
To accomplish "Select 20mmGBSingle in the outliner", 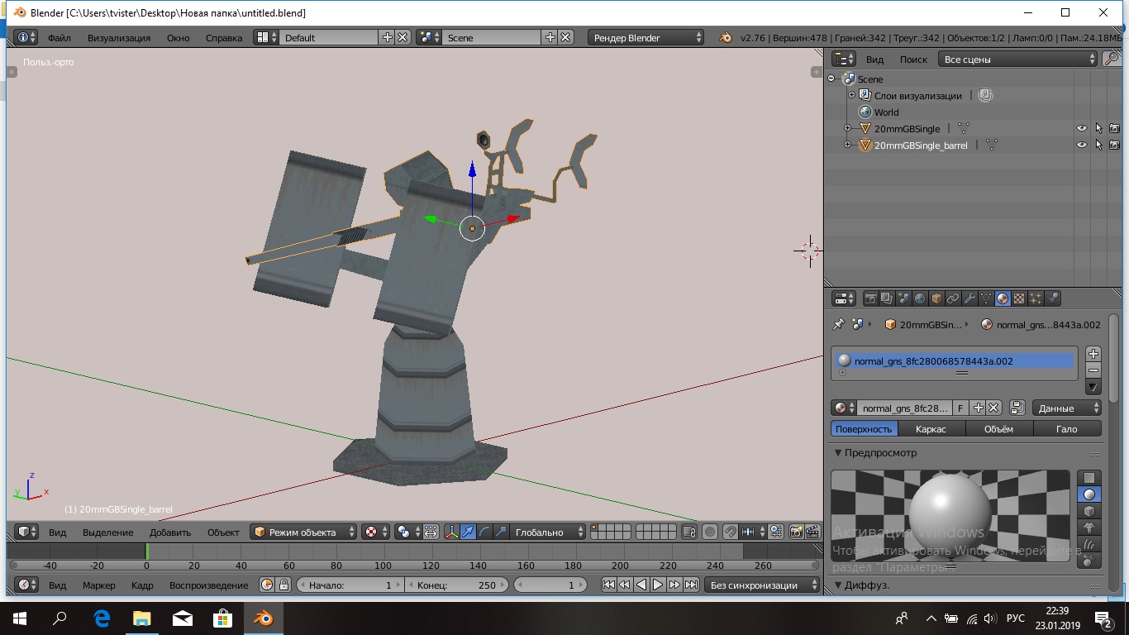I will click(x=907, y=129).
